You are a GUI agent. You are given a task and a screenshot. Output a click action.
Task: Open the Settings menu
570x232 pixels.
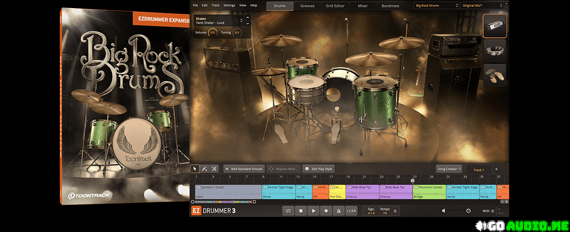tap(229, 5)
